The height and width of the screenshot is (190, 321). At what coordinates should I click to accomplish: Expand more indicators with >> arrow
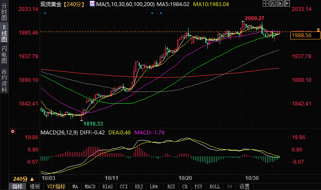pos(229,186)
